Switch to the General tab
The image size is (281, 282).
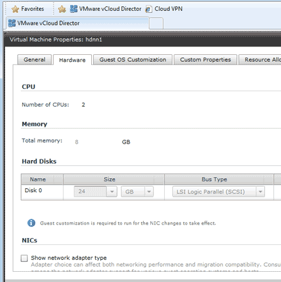34,60
